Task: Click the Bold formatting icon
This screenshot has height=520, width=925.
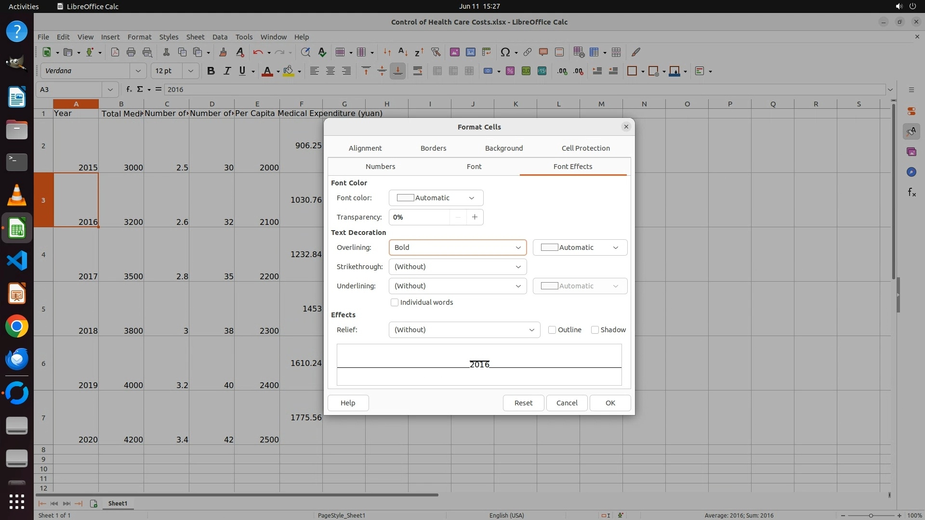Action: coord(211,71)
